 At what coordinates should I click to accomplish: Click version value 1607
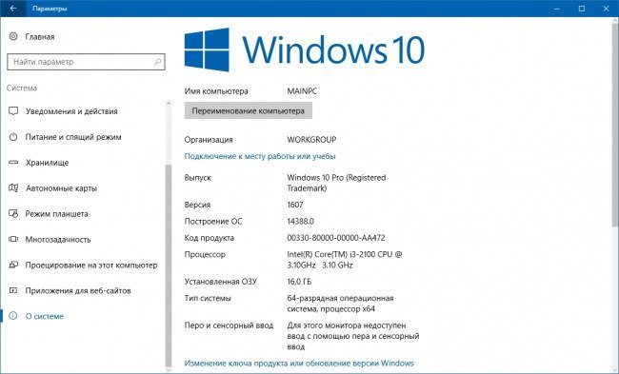(295, 205)
